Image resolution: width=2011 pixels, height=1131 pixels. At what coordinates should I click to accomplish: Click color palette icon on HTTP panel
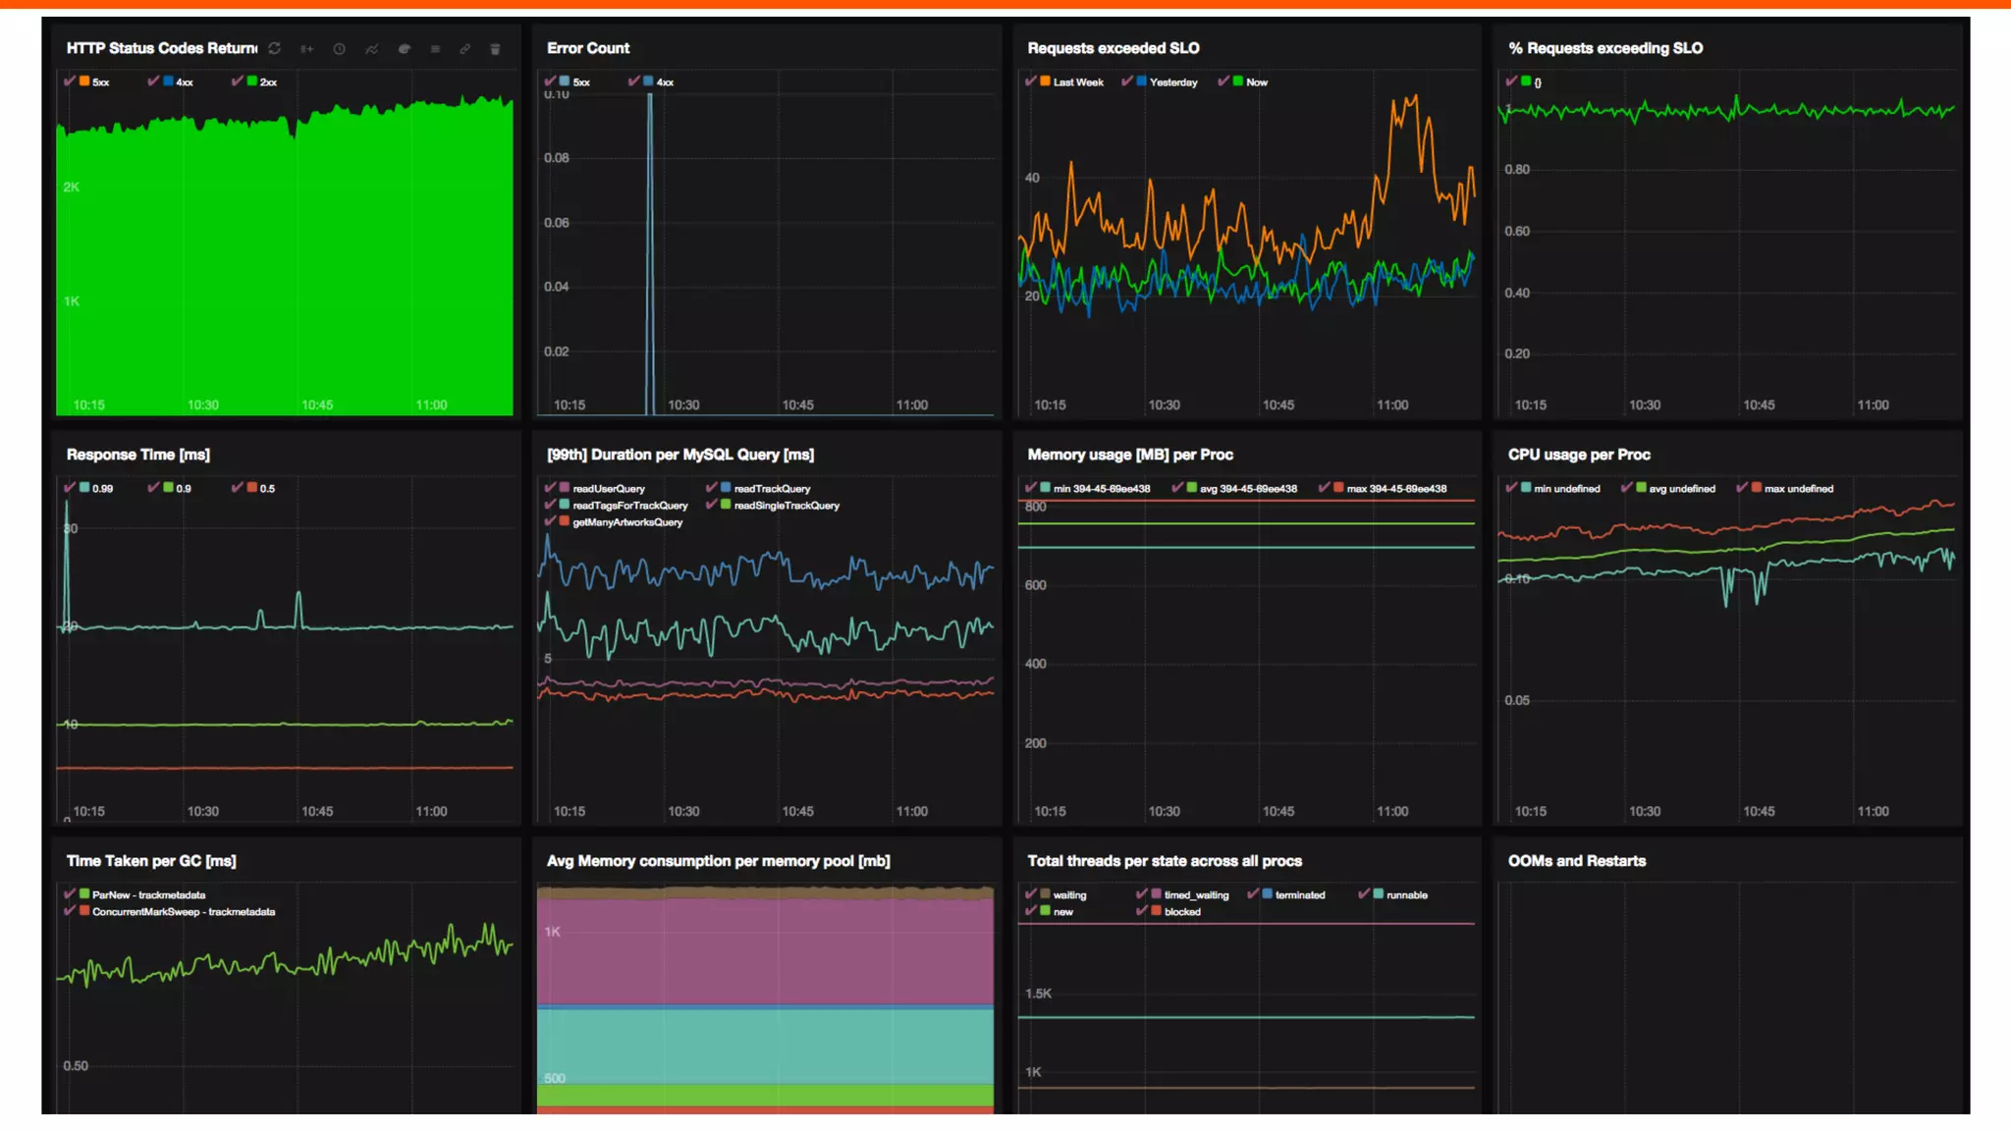click(x=404, y=48)
